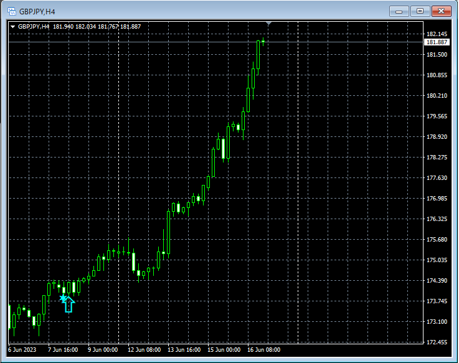Click price scale value 178.920
459x363 pixels.
pos(437,137)
